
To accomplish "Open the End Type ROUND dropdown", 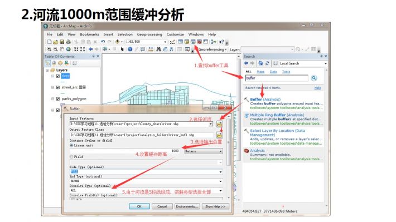I will [x=220, y=181].
